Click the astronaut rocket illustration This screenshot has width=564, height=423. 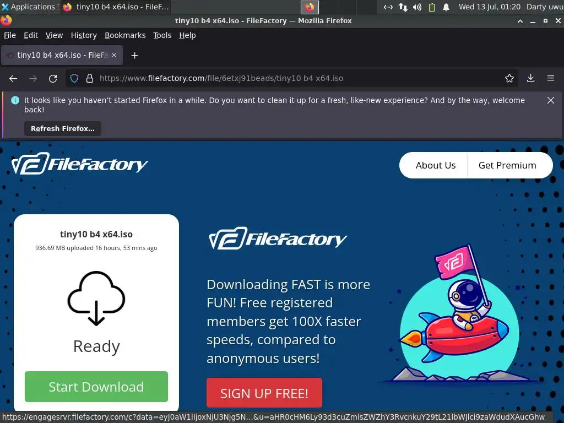pos(459,313)
